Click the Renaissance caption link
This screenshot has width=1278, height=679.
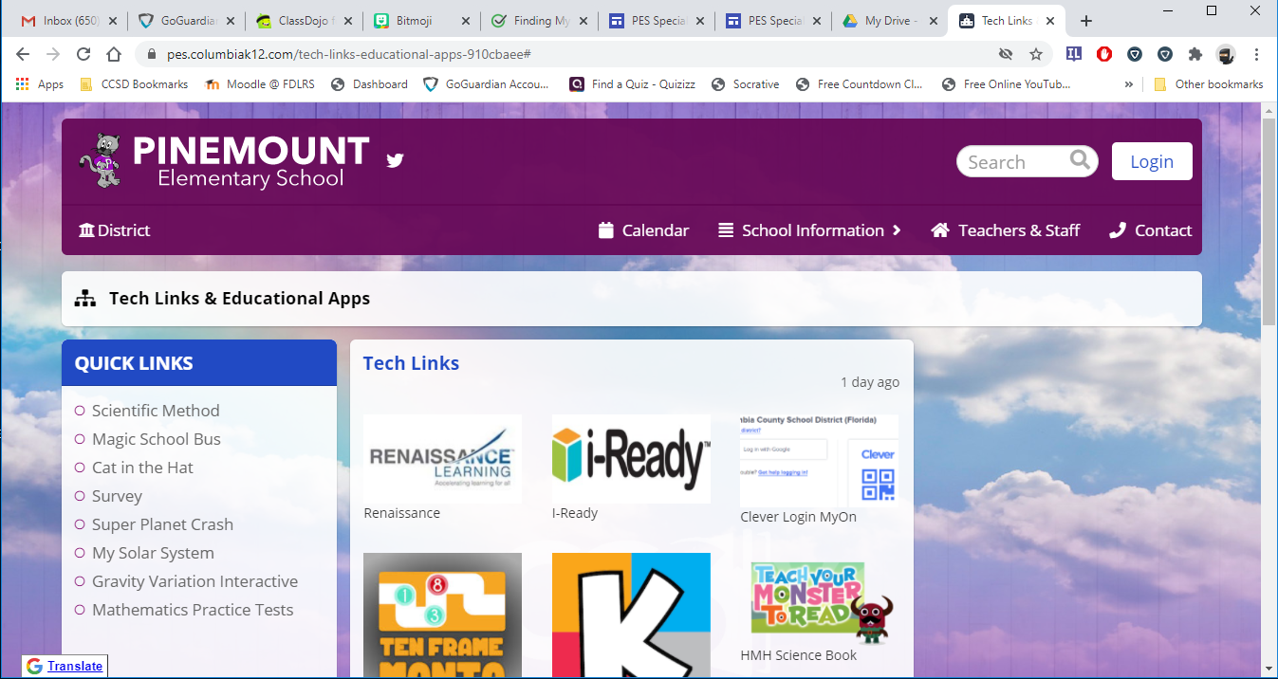pos(401,513)
